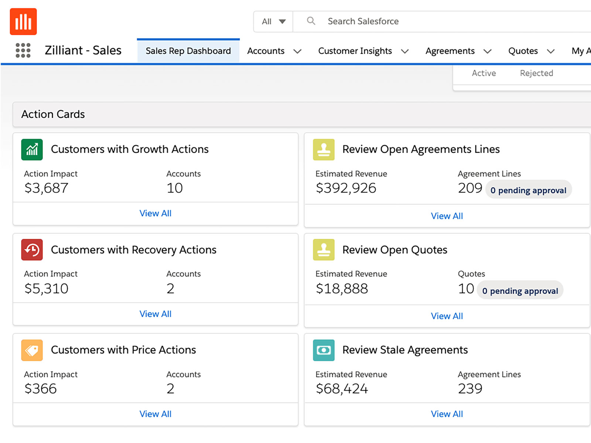
Task: Click the red Recovery Actions clock icon
Action: pos(32,250)
